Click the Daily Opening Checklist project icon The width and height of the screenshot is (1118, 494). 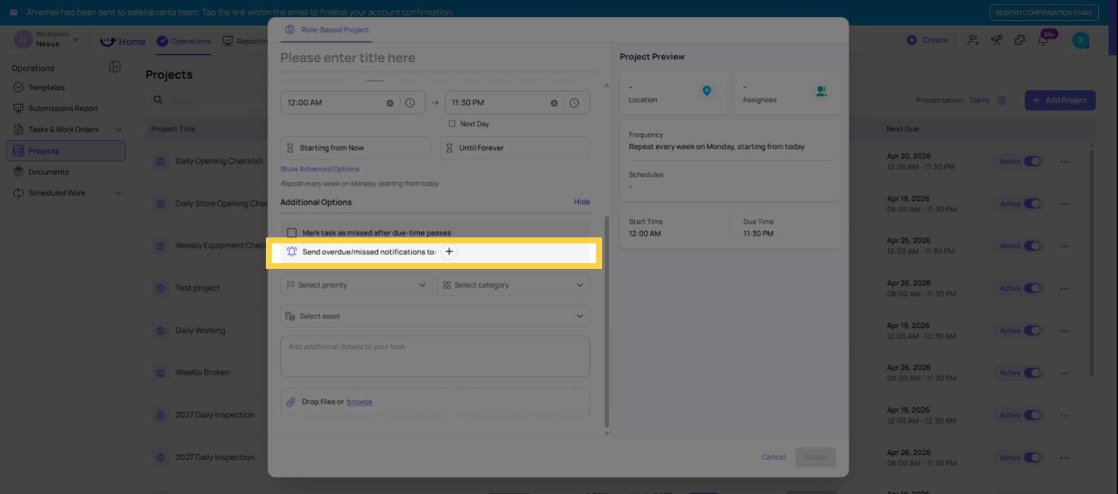pos(160,161)
